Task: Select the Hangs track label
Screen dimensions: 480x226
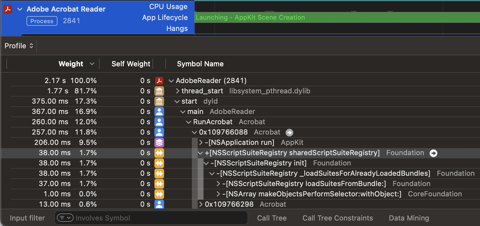Action: tap(177, 28)
